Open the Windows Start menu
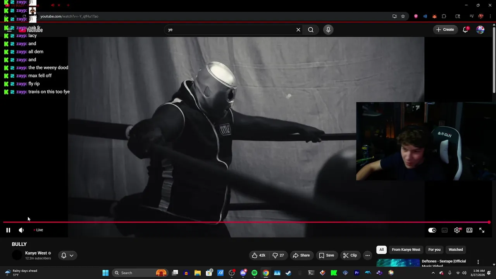This screenshot has width=496, height=279. point(105,273)
